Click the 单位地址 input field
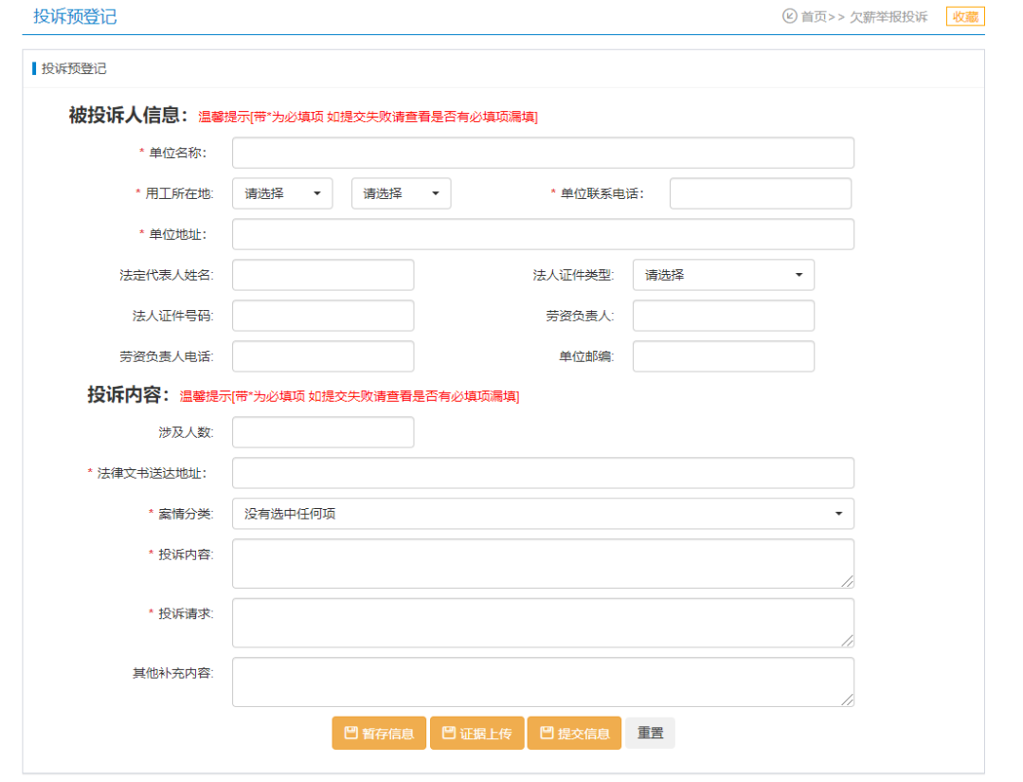Screen dimensions: 1023x782 543,234
